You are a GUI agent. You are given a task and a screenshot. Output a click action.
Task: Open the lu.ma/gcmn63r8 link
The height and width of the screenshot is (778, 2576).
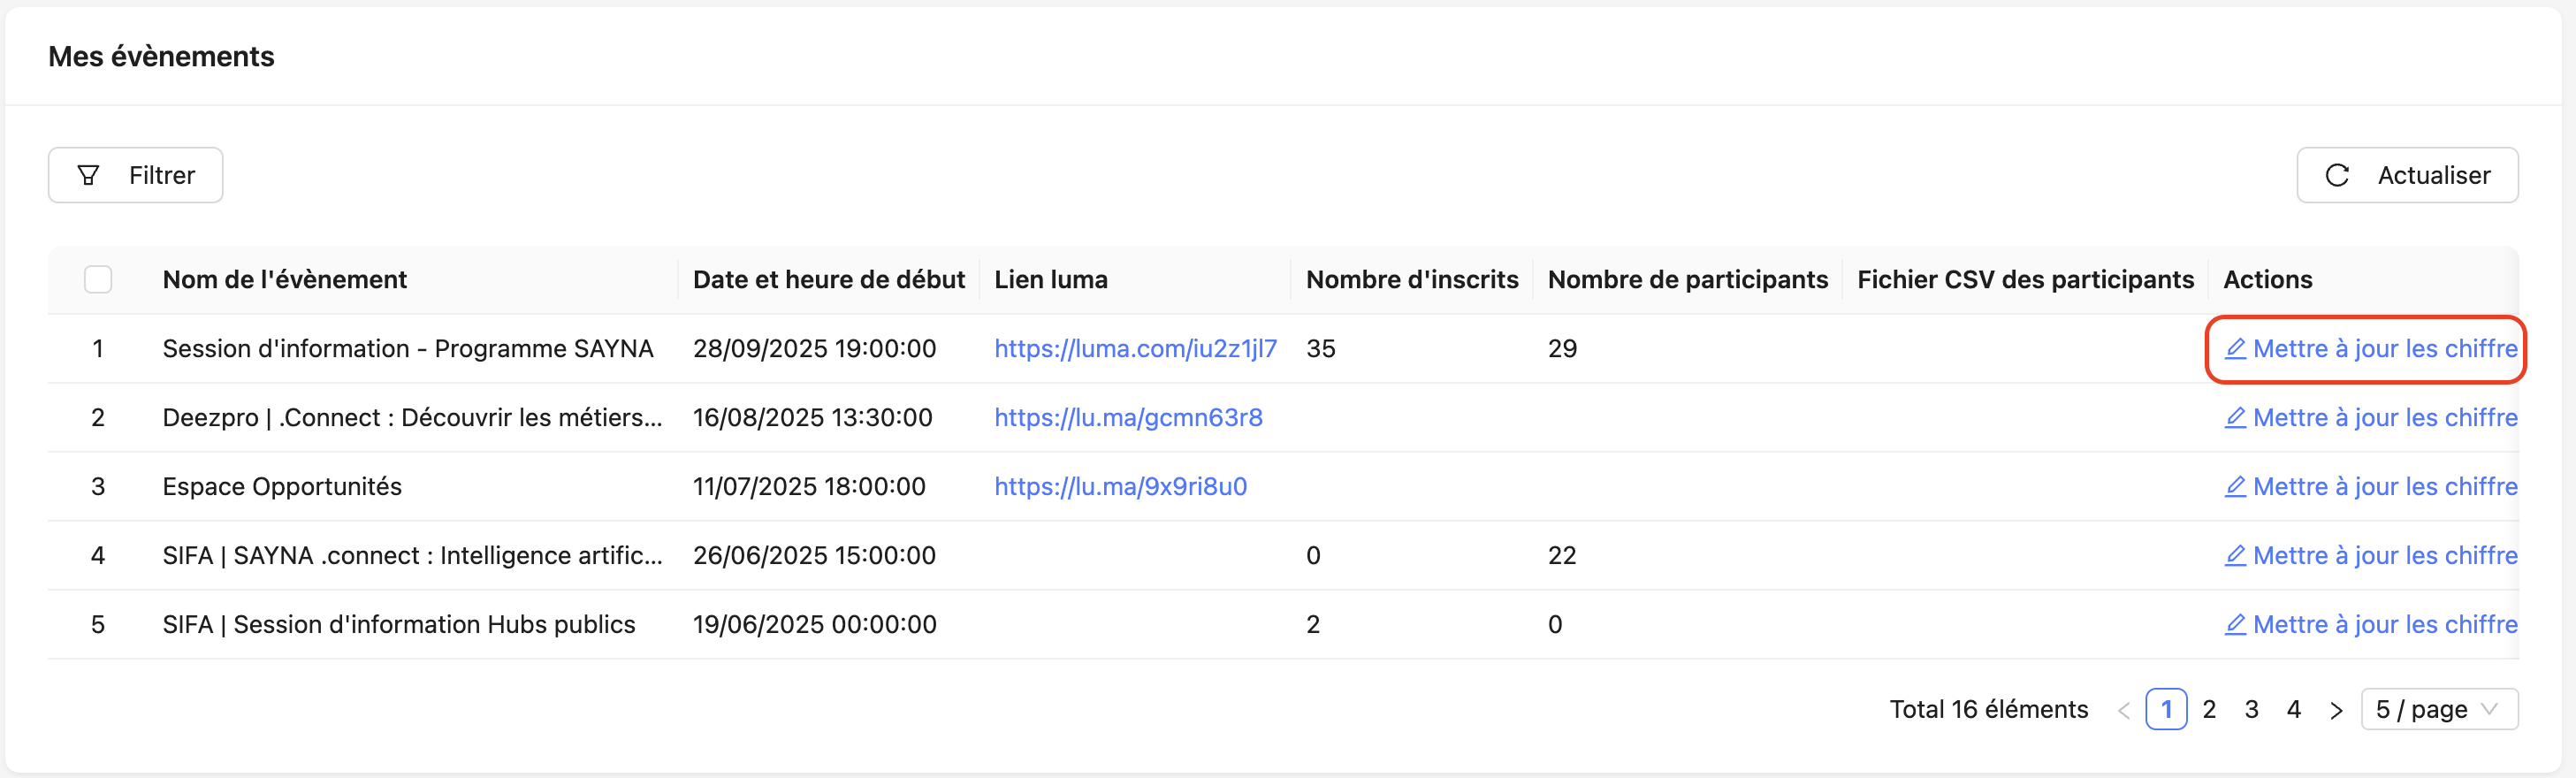[1127, 417]
